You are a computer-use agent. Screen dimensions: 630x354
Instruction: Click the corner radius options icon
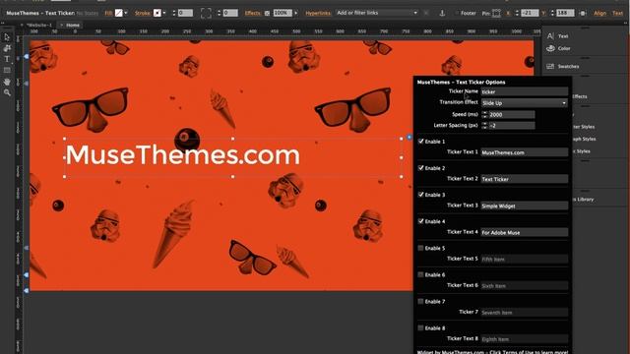pyautogui.click(x=206, y=13)
